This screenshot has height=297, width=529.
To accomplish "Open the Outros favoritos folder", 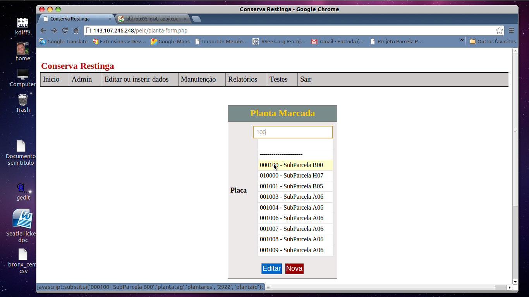I will 493,41.
